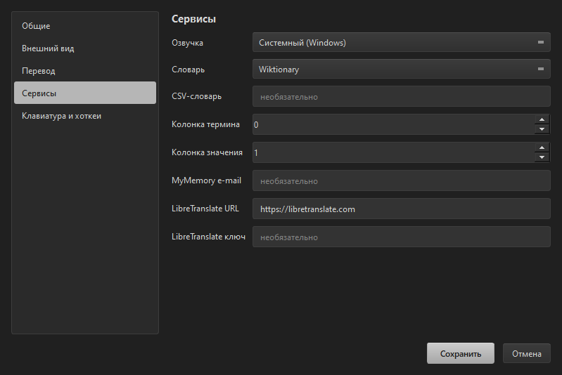Select the Сервисы sidebar item
This screenshot has height=375, width=562.
tap(85, 93)
